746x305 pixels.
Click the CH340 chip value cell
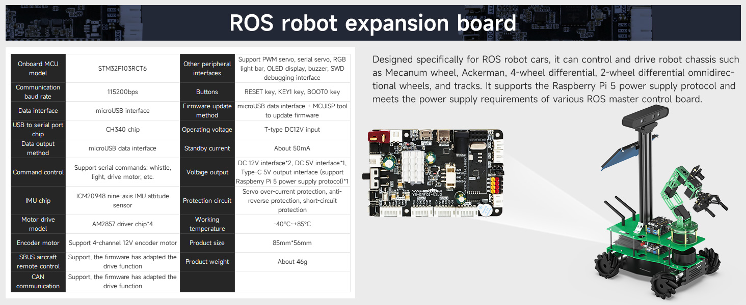tap(122, 129)
